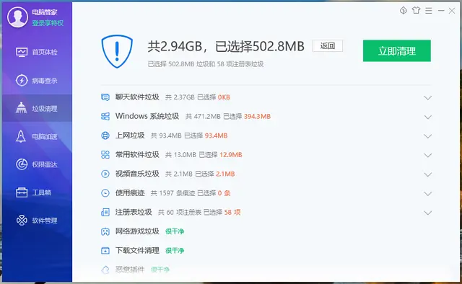This screenshot has height=284, width=462.
Task: Click the user avatar icon
Action: [17, 17]
